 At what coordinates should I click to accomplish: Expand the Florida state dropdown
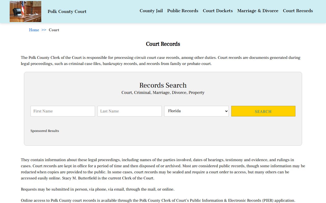point(196,111)
